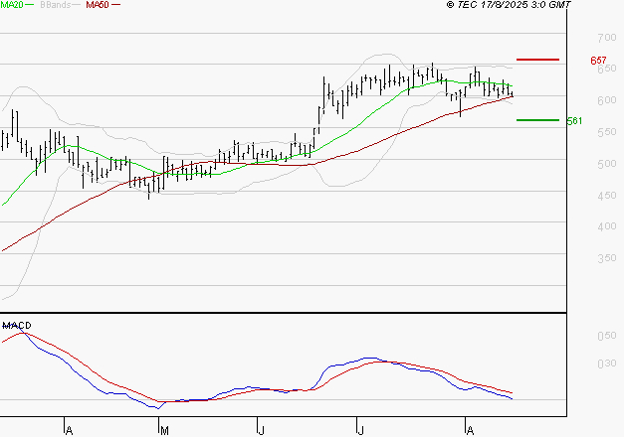The image size is (624, 437).
Task: Click the MA20 legend label
Action: (x=12, y=5)
